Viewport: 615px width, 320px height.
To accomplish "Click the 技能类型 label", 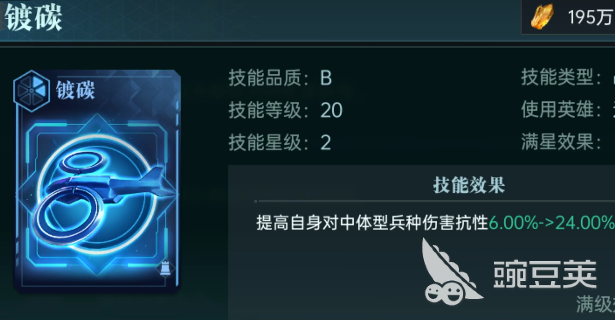I will pos(561,78).
